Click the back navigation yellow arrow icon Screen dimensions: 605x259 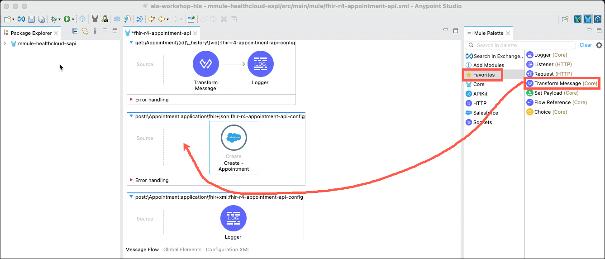[x=162, y=19]
